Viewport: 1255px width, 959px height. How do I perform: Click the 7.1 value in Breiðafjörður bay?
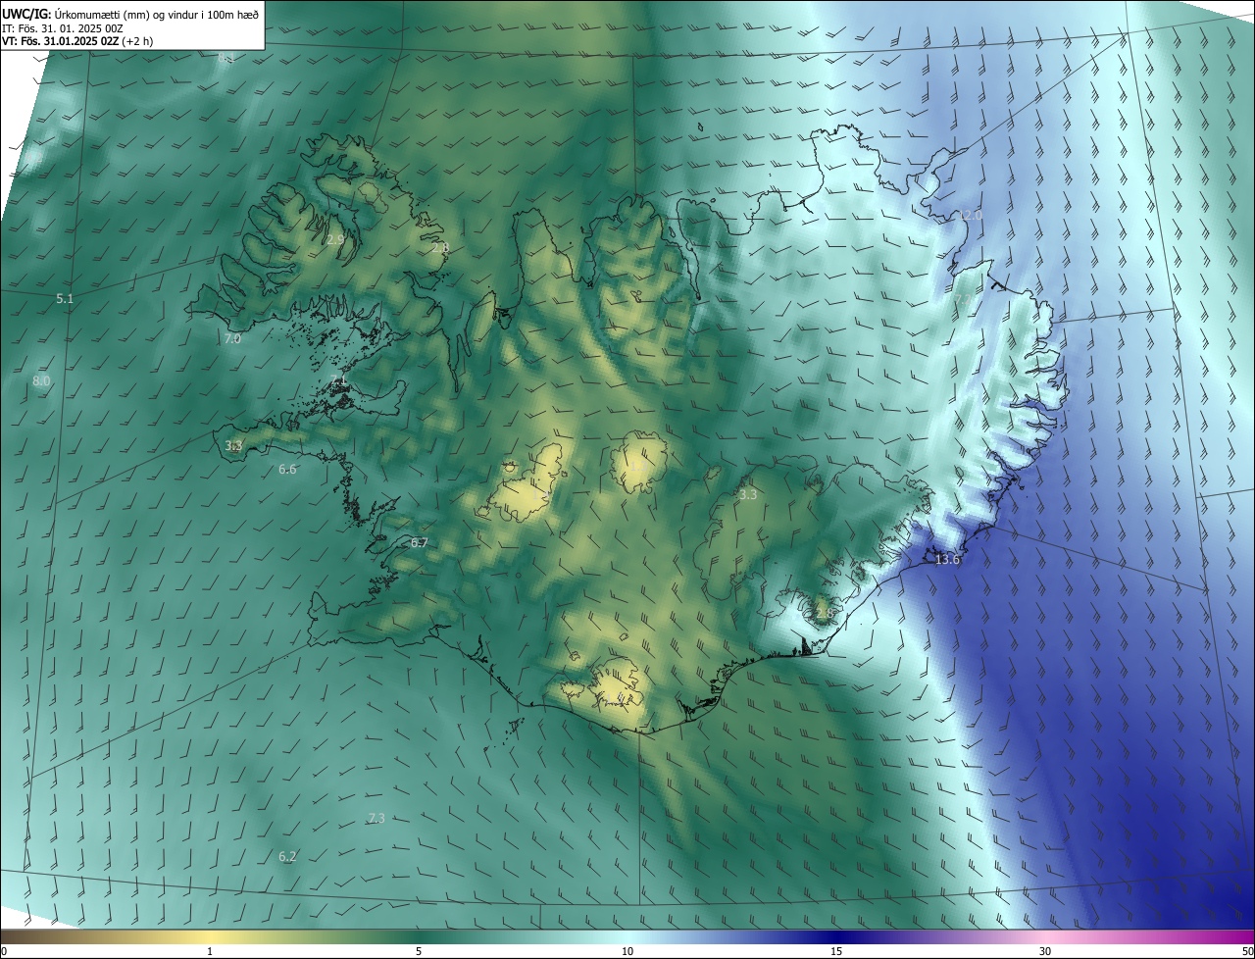click(x=338, y=380)
